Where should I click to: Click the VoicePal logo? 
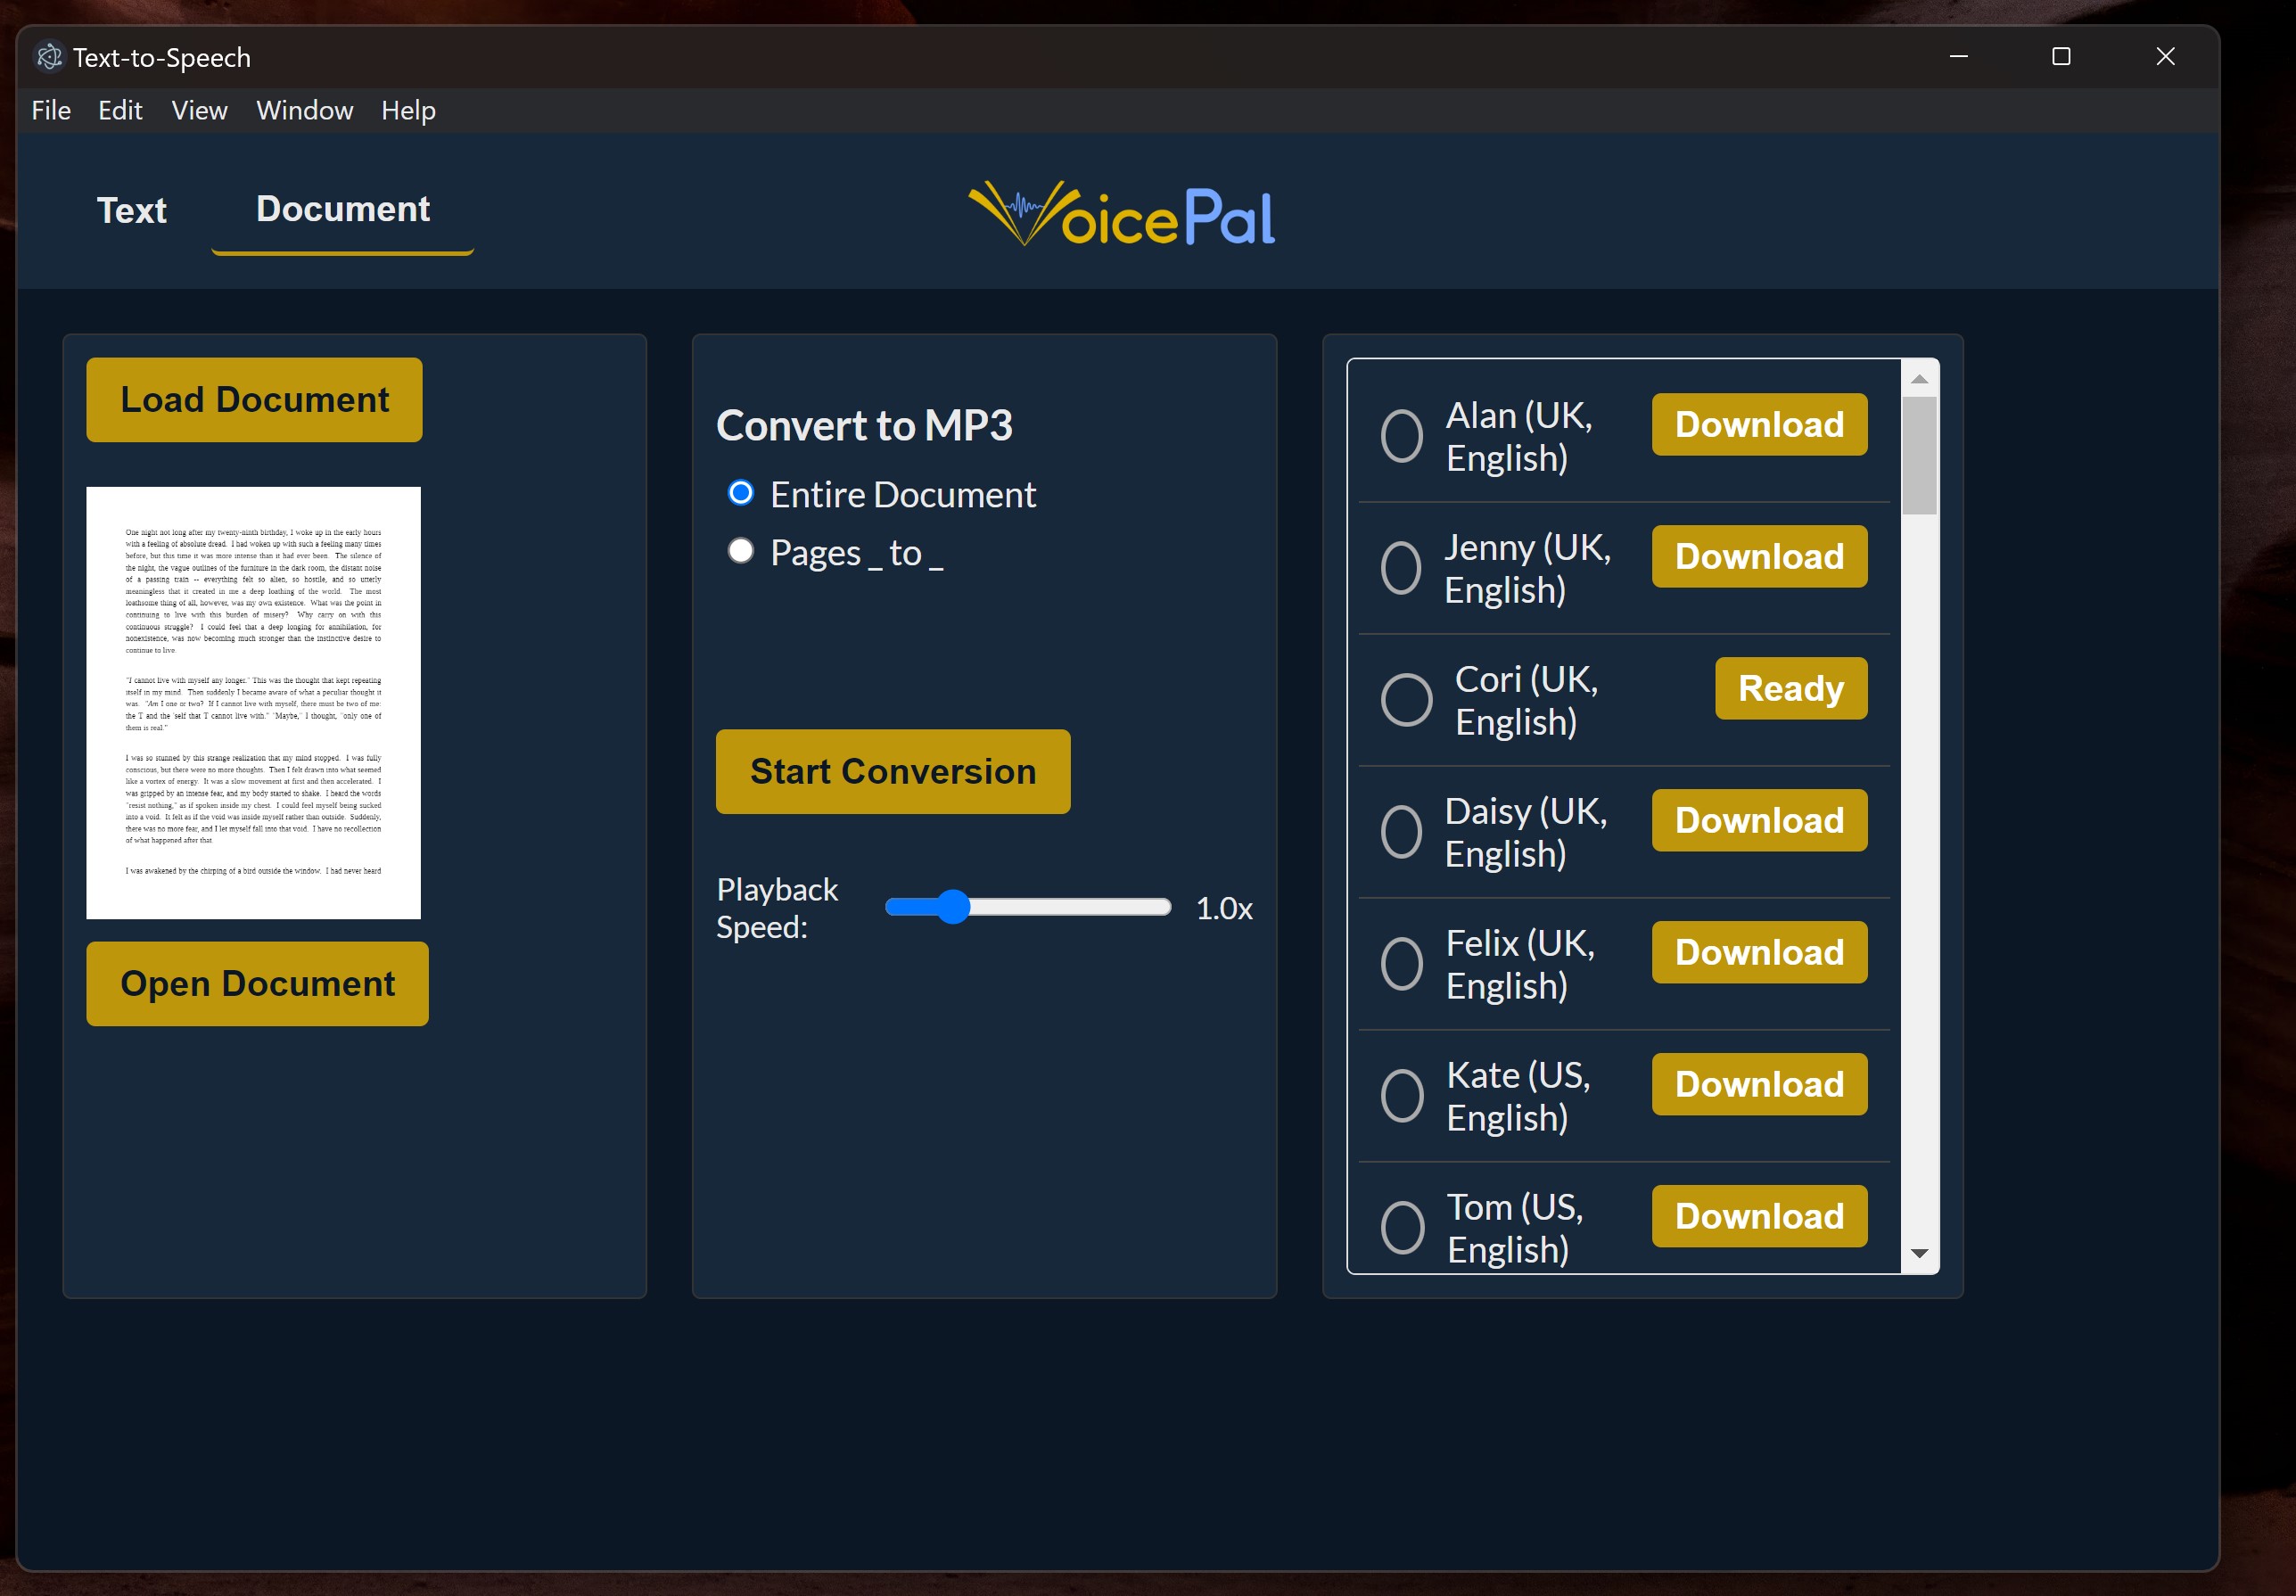point(1122,213)
